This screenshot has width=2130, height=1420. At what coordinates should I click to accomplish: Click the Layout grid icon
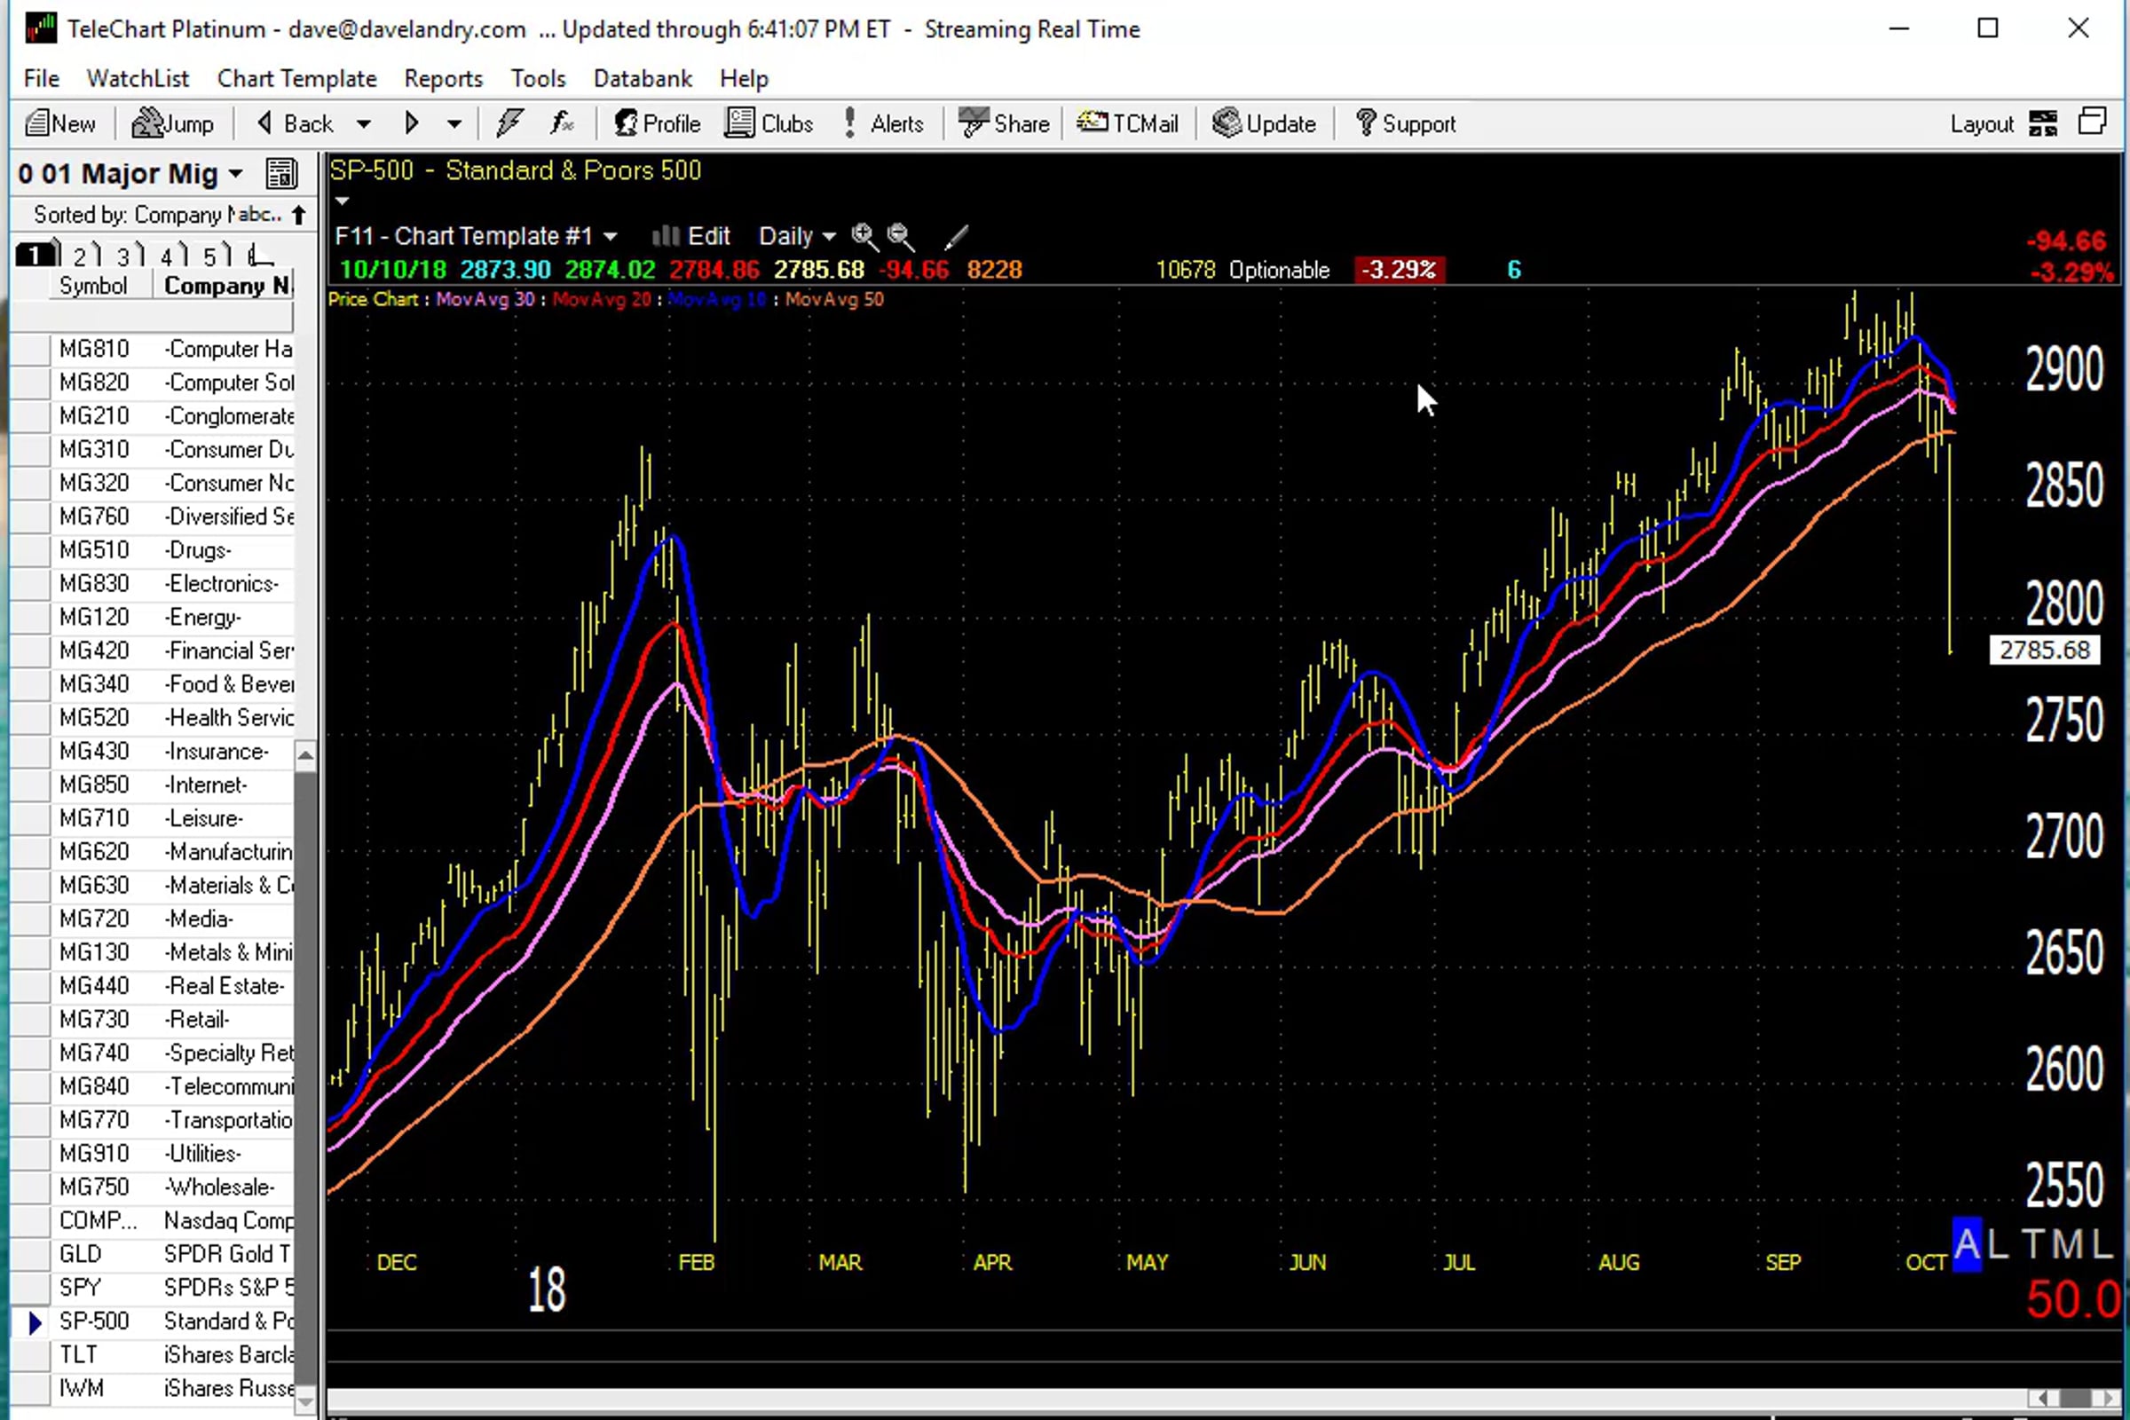pyautogui.click(x=2043, y=123)
